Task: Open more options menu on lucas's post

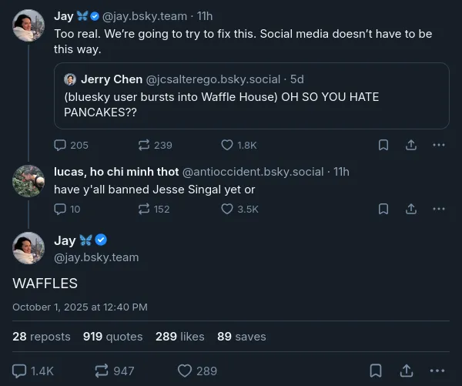Action: (439, 209)
